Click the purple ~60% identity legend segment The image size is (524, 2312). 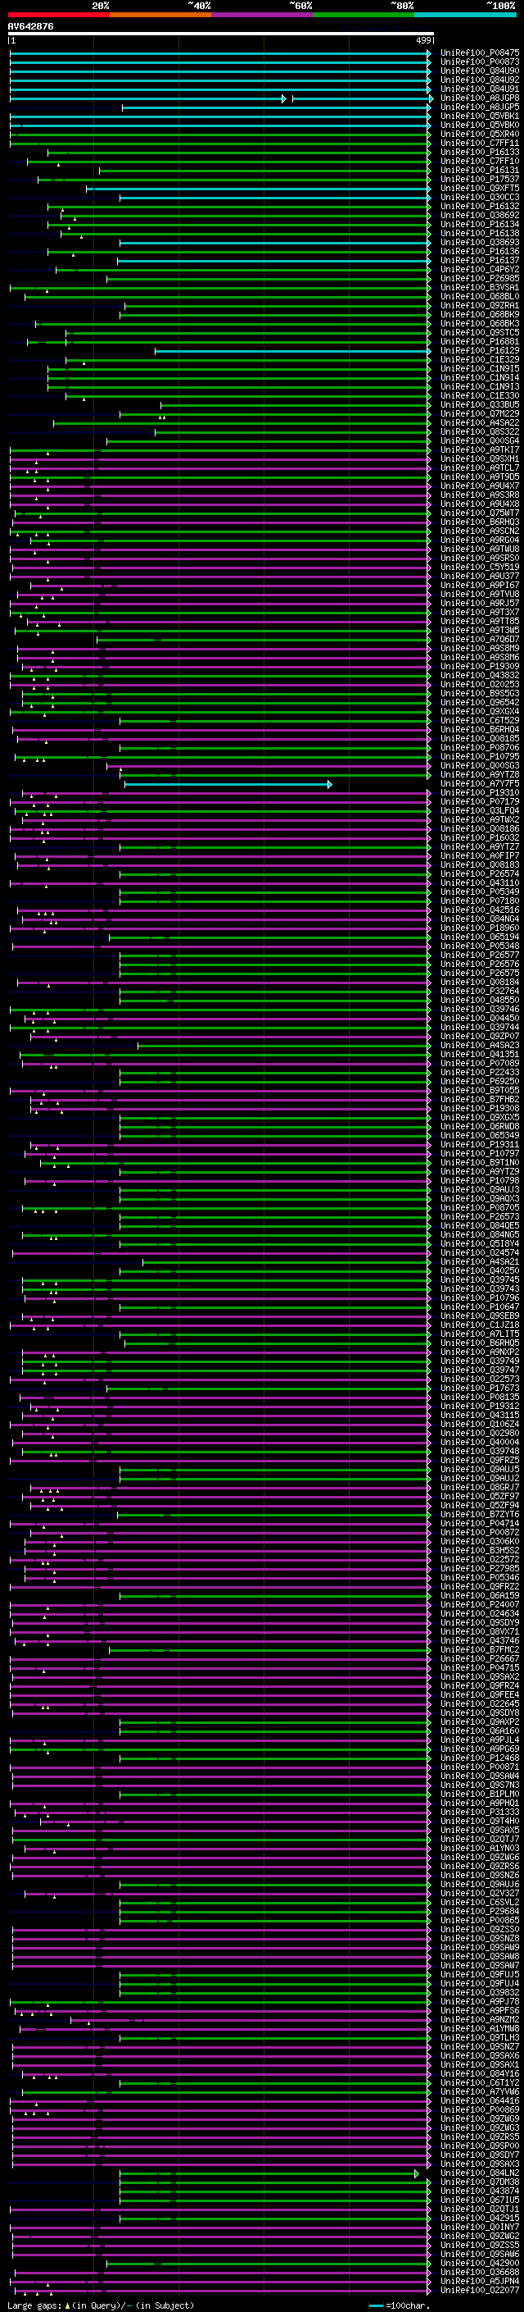click(263, 15)
